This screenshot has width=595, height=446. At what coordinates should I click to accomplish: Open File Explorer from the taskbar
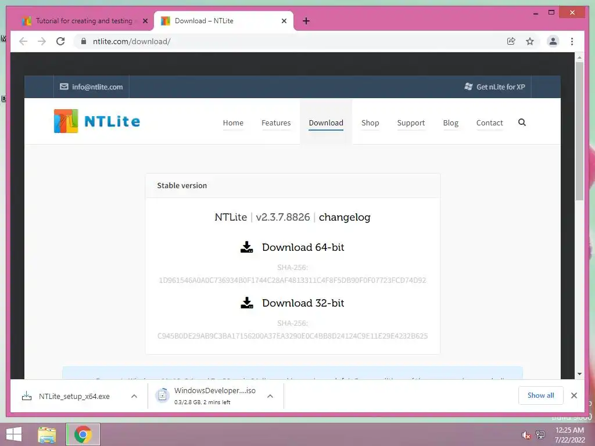[46, 434]
